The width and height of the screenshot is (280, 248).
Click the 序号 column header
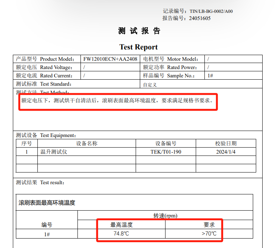coord(26,143)
